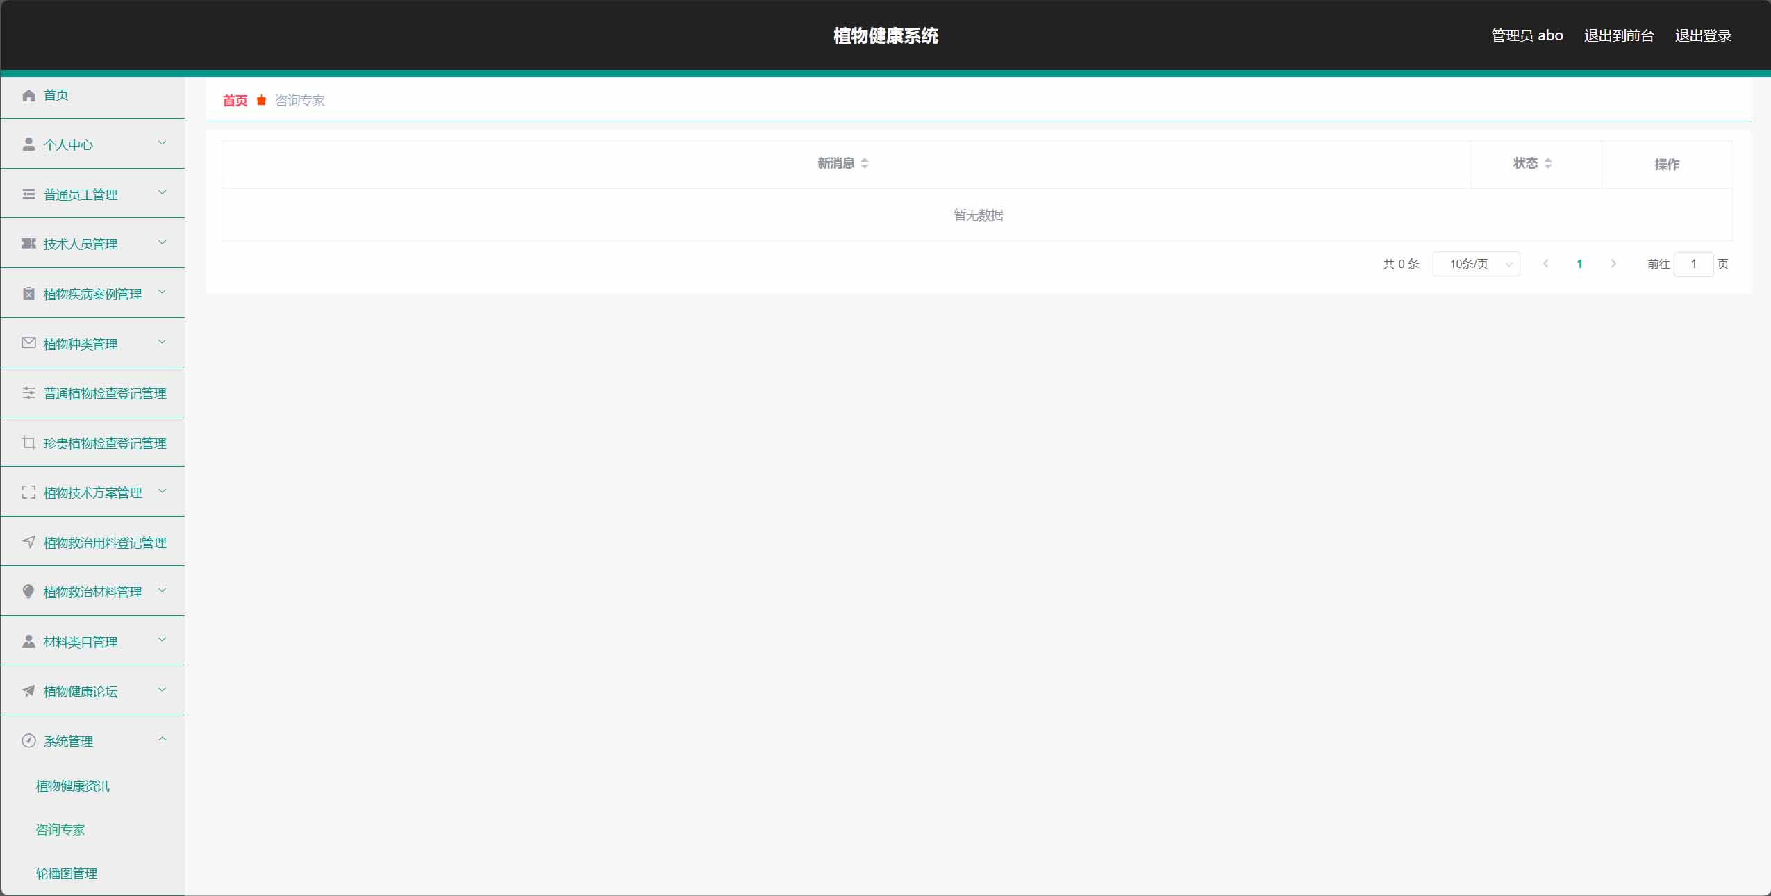The width and height of the screenshot is (1771, 896).
Task: Go to next page arrow
Action: 1613,264
